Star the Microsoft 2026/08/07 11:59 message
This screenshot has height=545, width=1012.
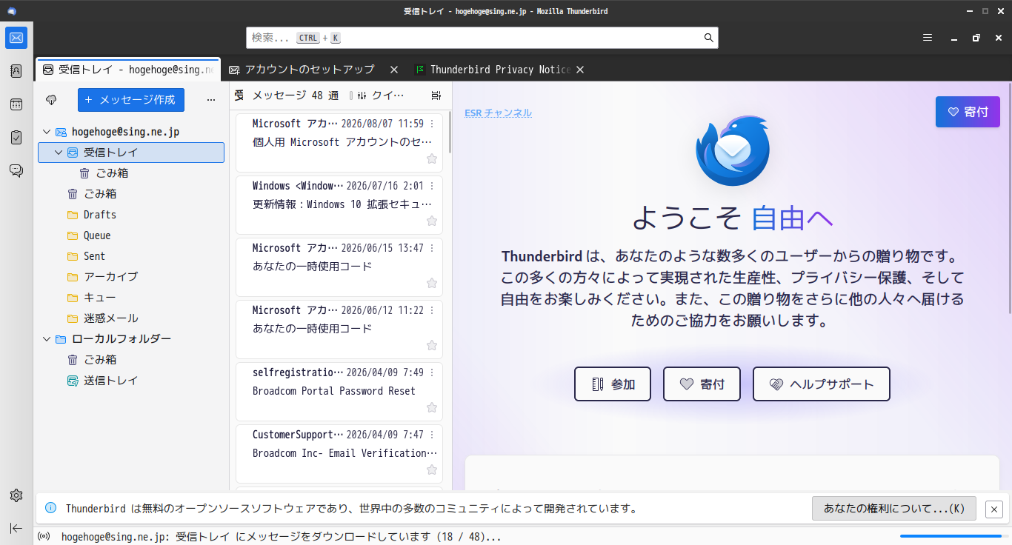click(432, 158)
